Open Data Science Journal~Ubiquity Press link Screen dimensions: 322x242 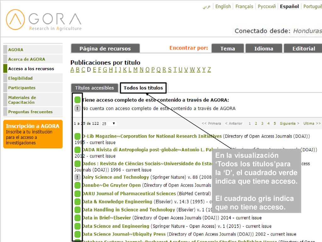point(124,234)
